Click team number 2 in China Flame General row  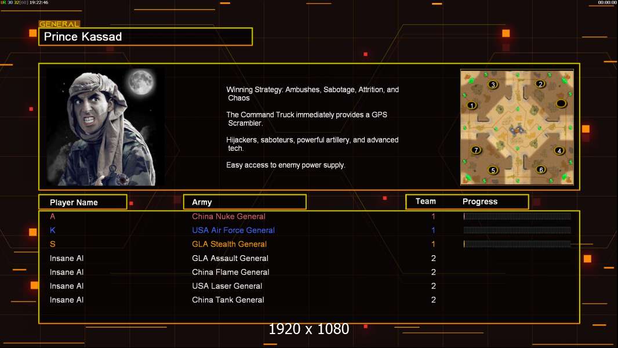[434, 272]
